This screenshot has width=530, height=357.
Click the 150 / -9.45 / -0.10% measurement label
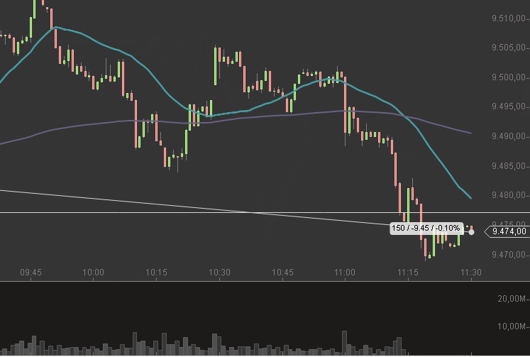(426, 229)
